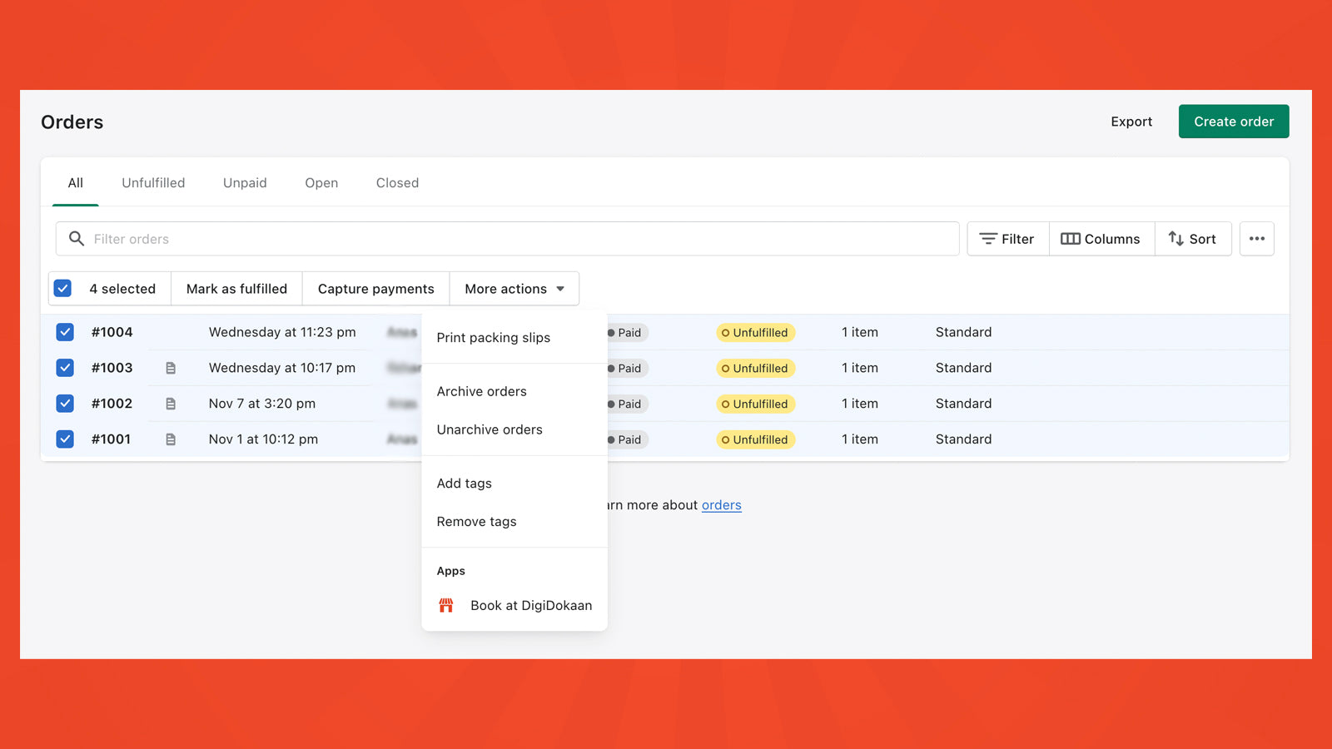The image size is (1332, 749).
Task: Click the note icon on order #1001
Action: (x=171, y=439)
